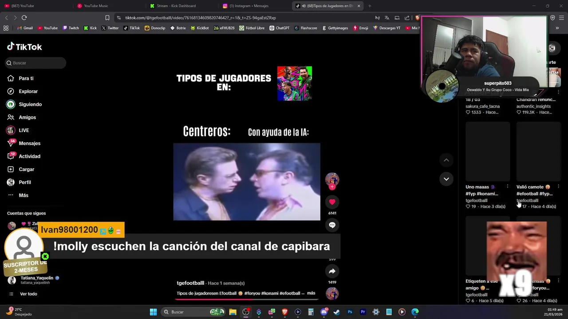The image size is (568, 319).
Task: Open browser apps grid icon
Action: tap(6, 28)
